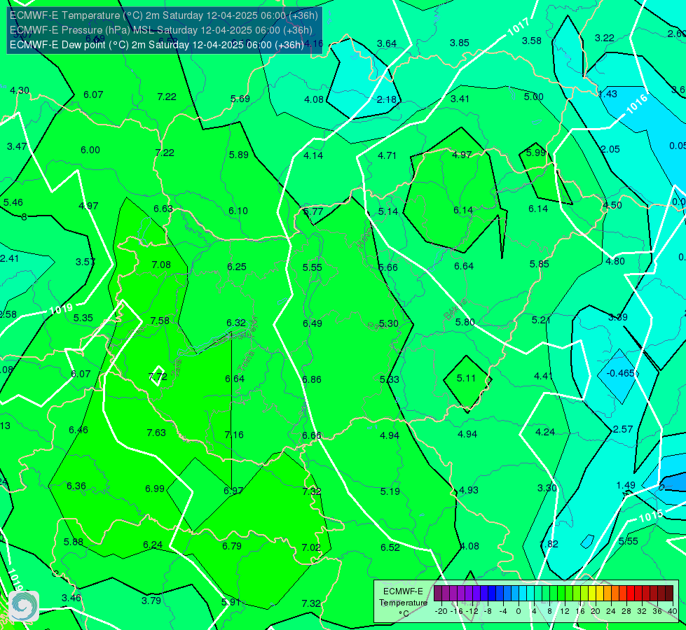Click the grid value 5.00
The height and width of the screenshot is (630, 686).
(x=534, y=97)
